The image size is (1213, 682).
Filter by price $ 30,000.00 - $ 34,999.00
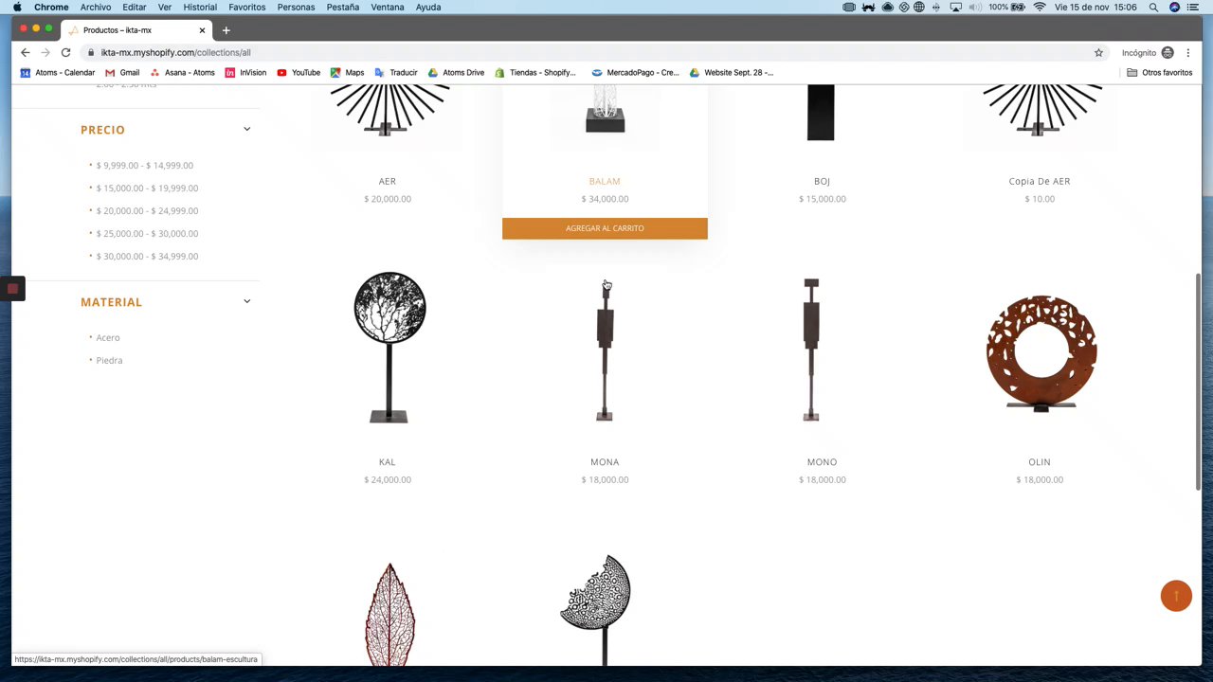coord(147,257)
